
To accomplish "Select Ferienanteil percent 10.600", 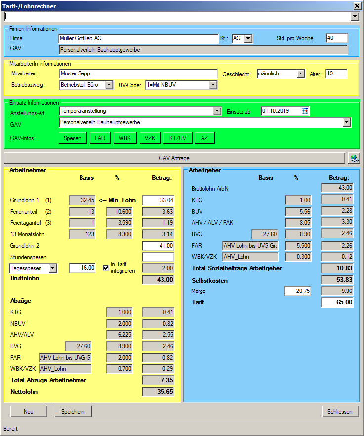I will (119, 212).
